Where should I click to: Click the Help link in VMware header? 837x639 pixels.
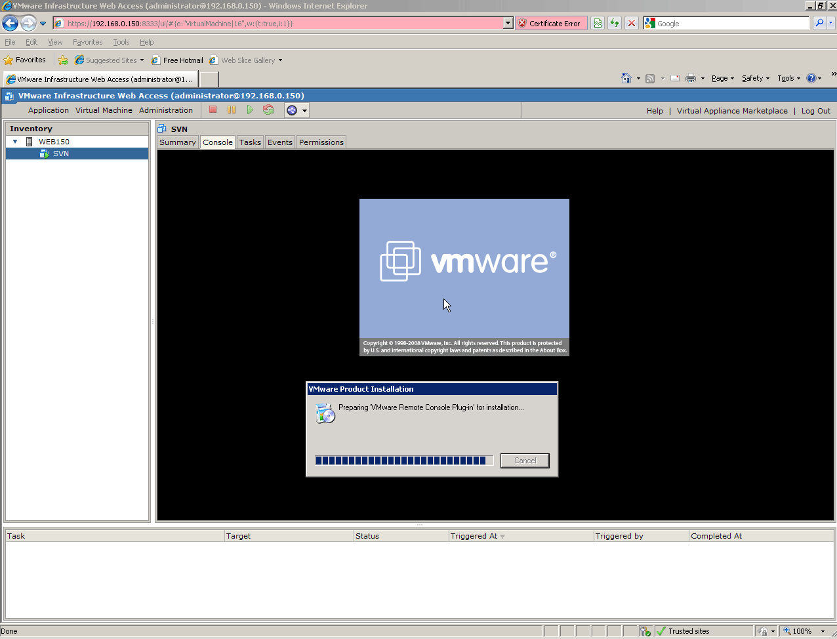[655, 111]
